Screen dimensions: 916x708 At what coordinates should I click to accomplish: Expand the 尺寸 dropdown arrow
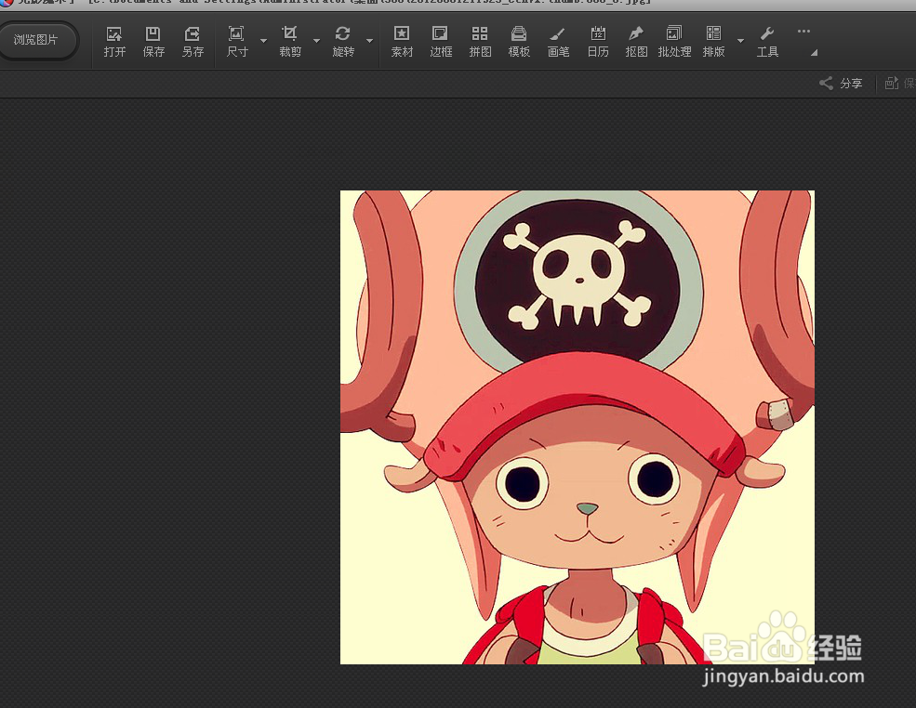click(263, 41)
